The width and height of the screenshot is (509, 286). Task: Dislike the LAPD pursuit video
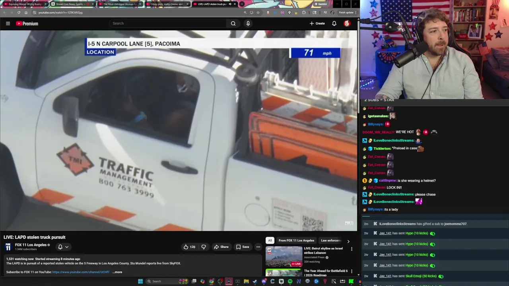204,247
